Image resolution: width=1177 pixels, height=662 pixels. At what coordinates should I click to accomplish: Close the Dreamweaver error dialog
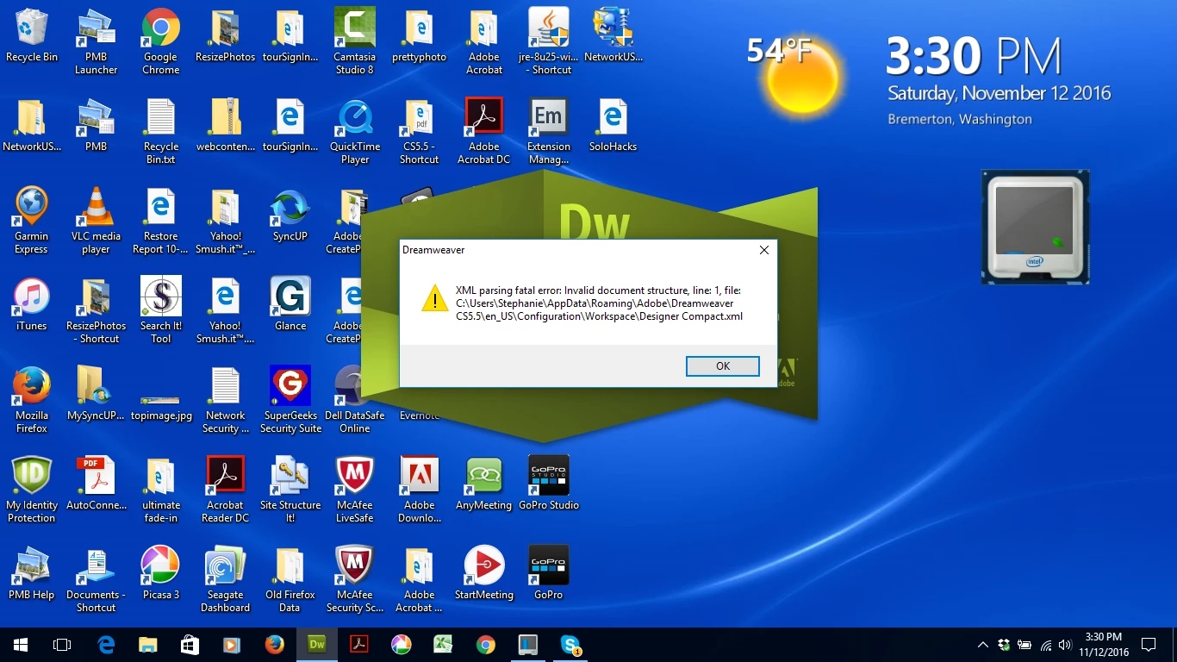[763, 250]
